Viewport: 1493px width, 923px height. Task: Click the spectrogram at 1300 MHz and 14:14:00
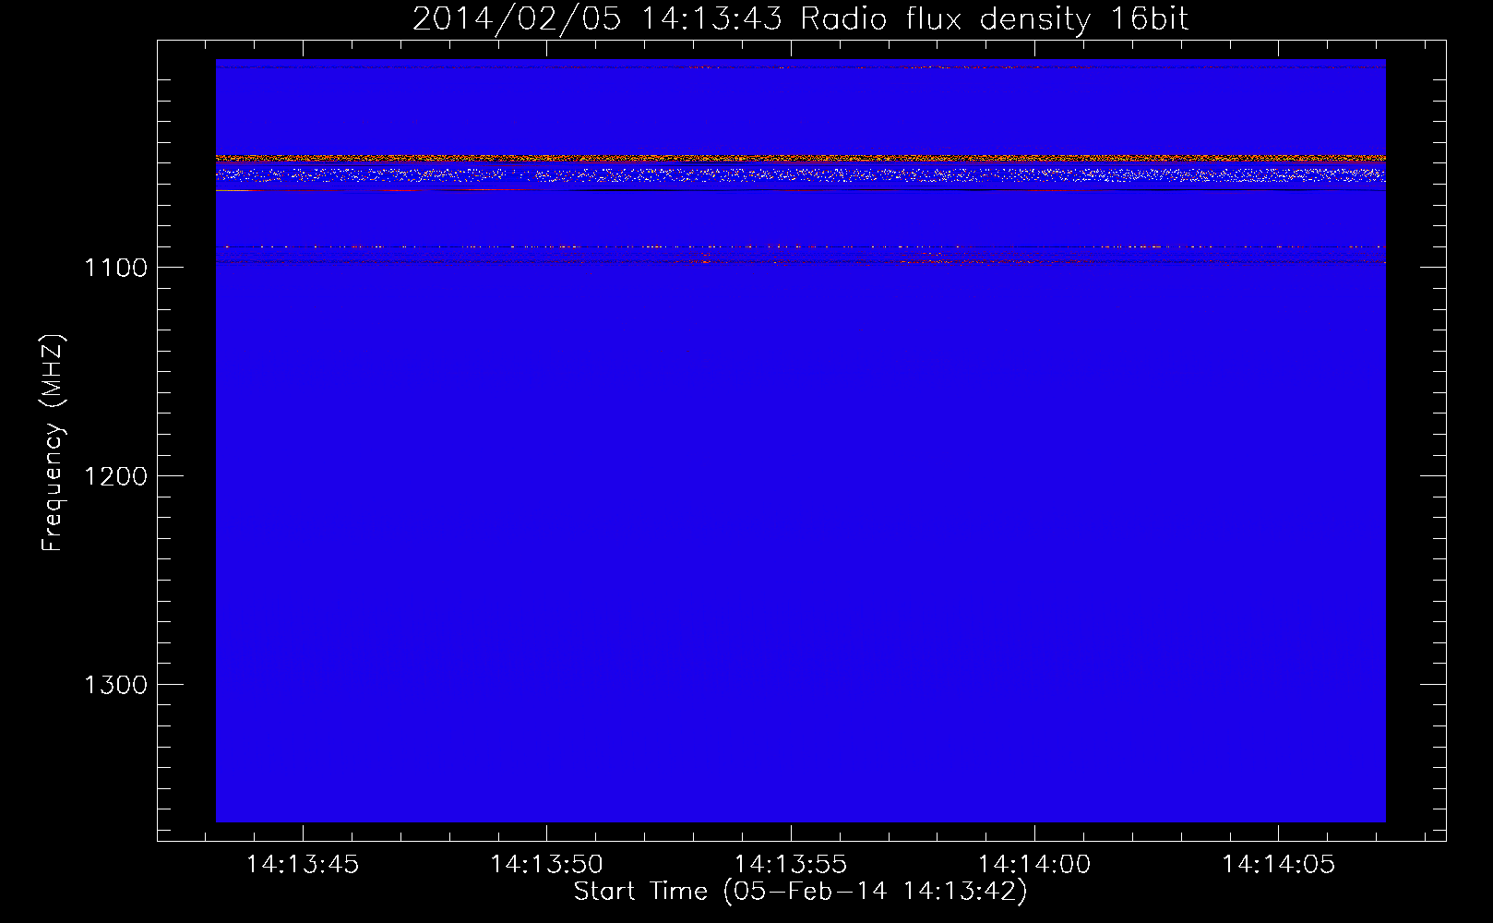click(1034, 684)
